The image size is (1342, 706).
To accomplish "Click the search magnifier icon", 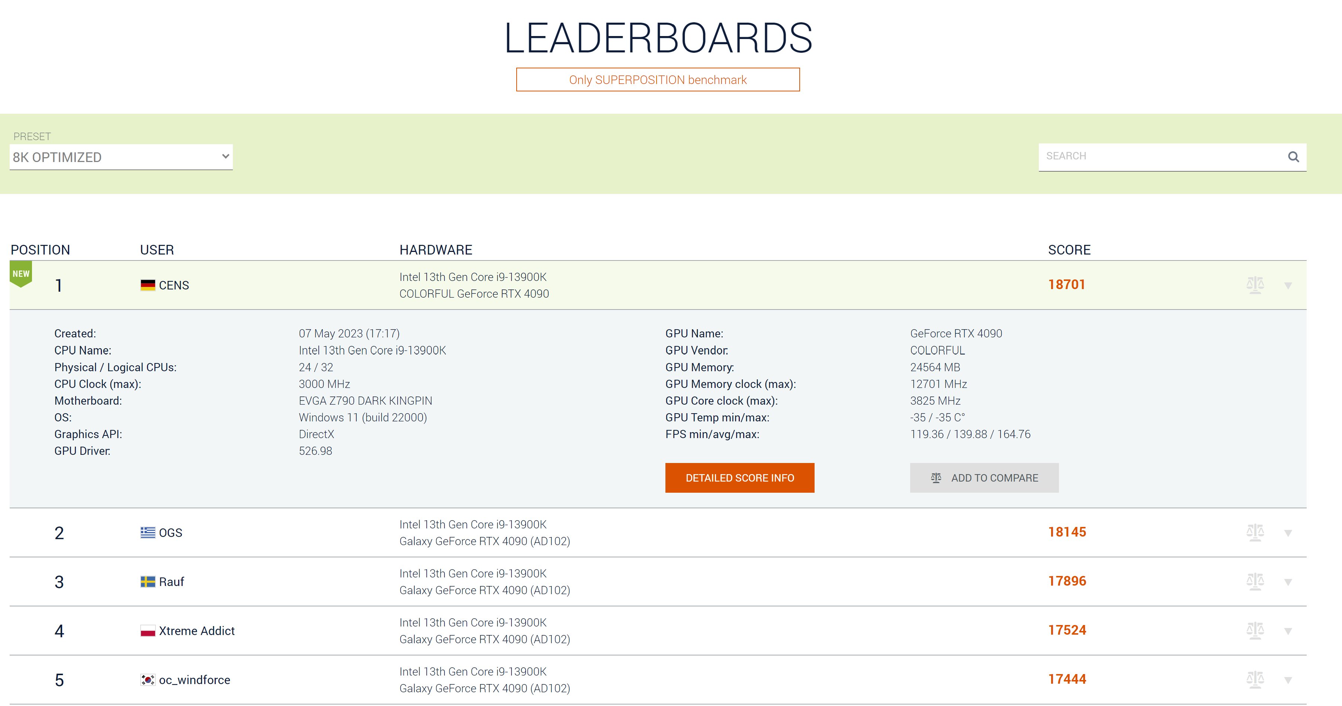I will click(x=1293, y=156).
